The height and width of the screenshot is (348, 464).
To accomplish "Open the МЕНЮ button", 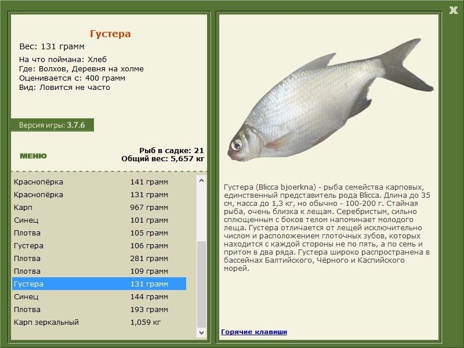I will pyautogui.click(x=33, y=156).
